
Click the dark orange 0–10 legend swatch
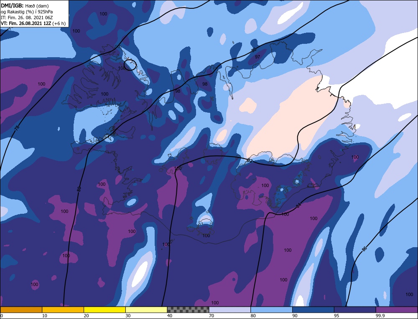coord(21,310)
